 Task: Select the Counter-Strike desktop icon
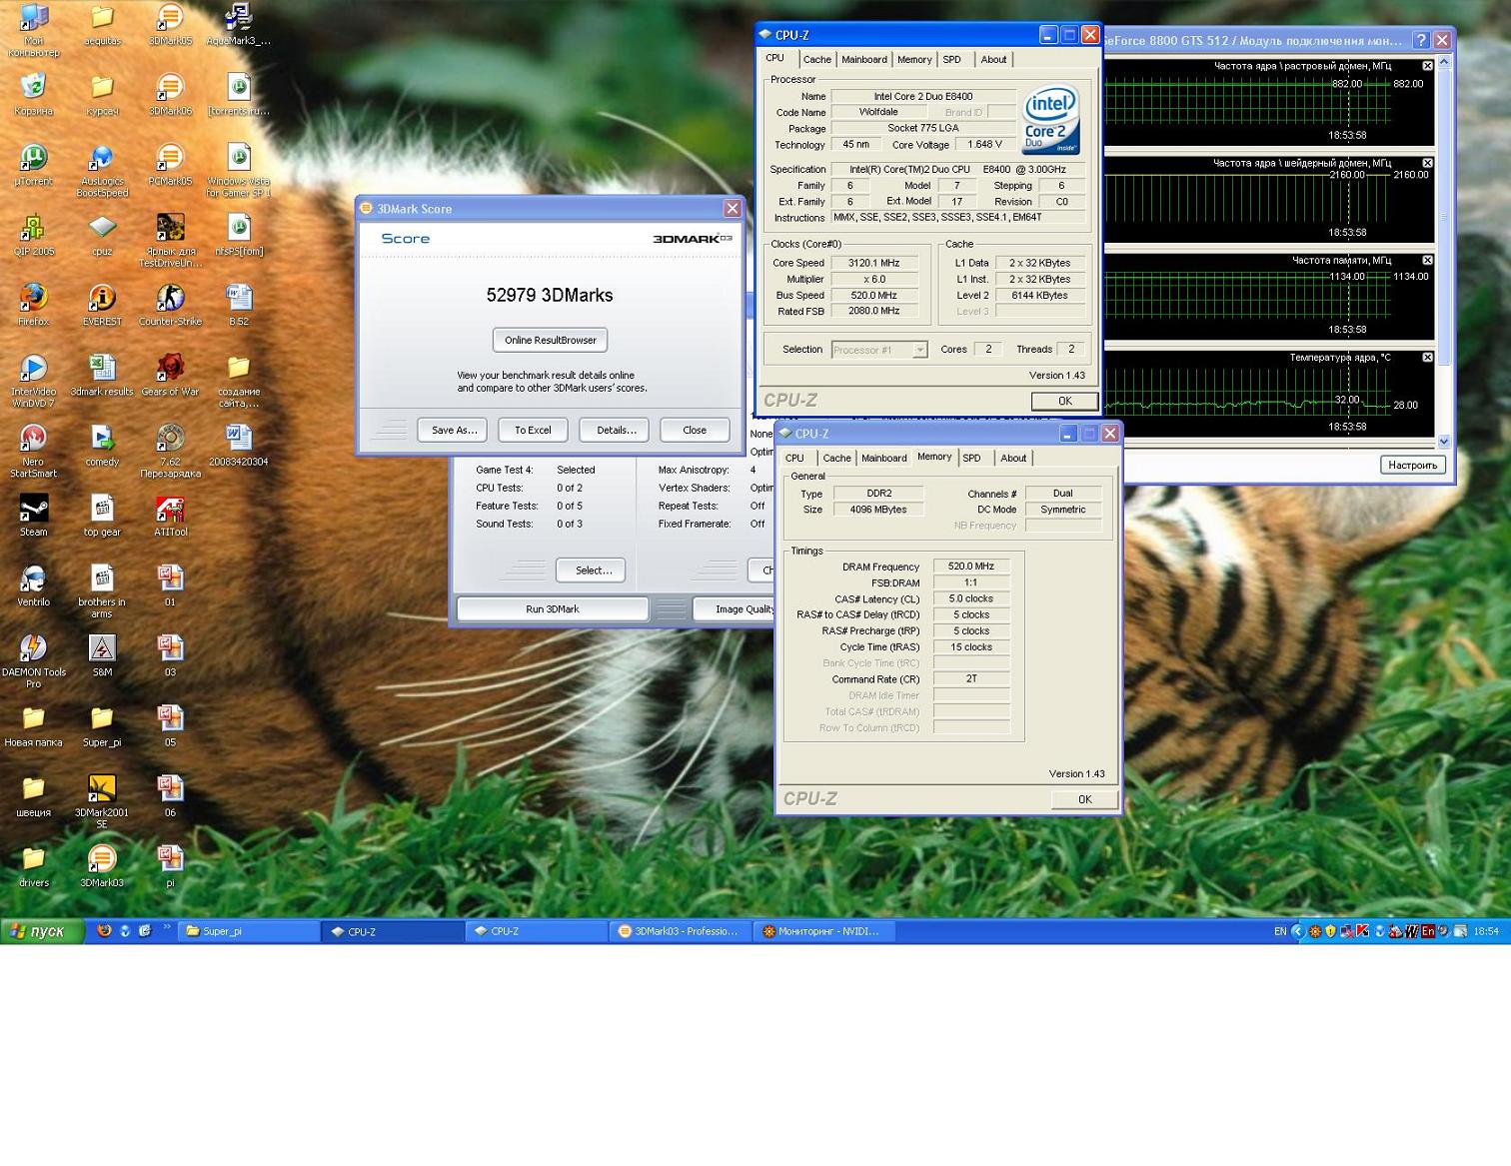point(170,306)
